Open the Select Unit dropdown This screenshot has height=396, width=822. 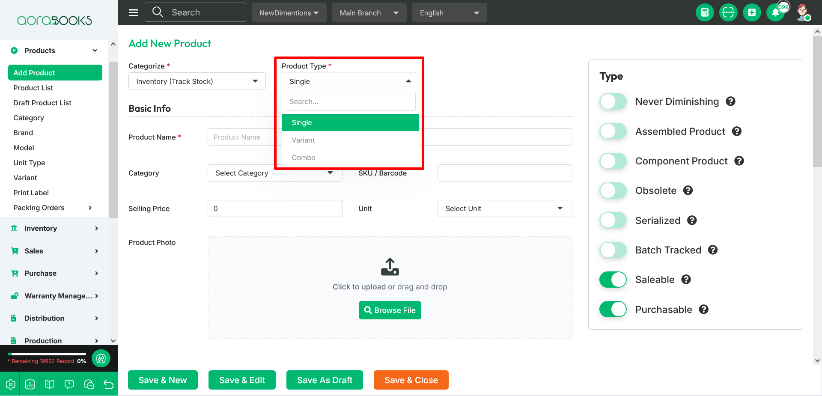(x=505, y=208)
